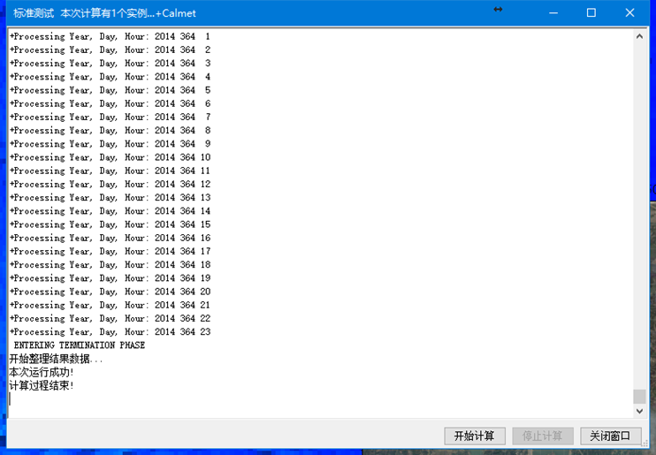656x455 pixels.
Task: Click the log line for hour 23
Action: [110, 332]
